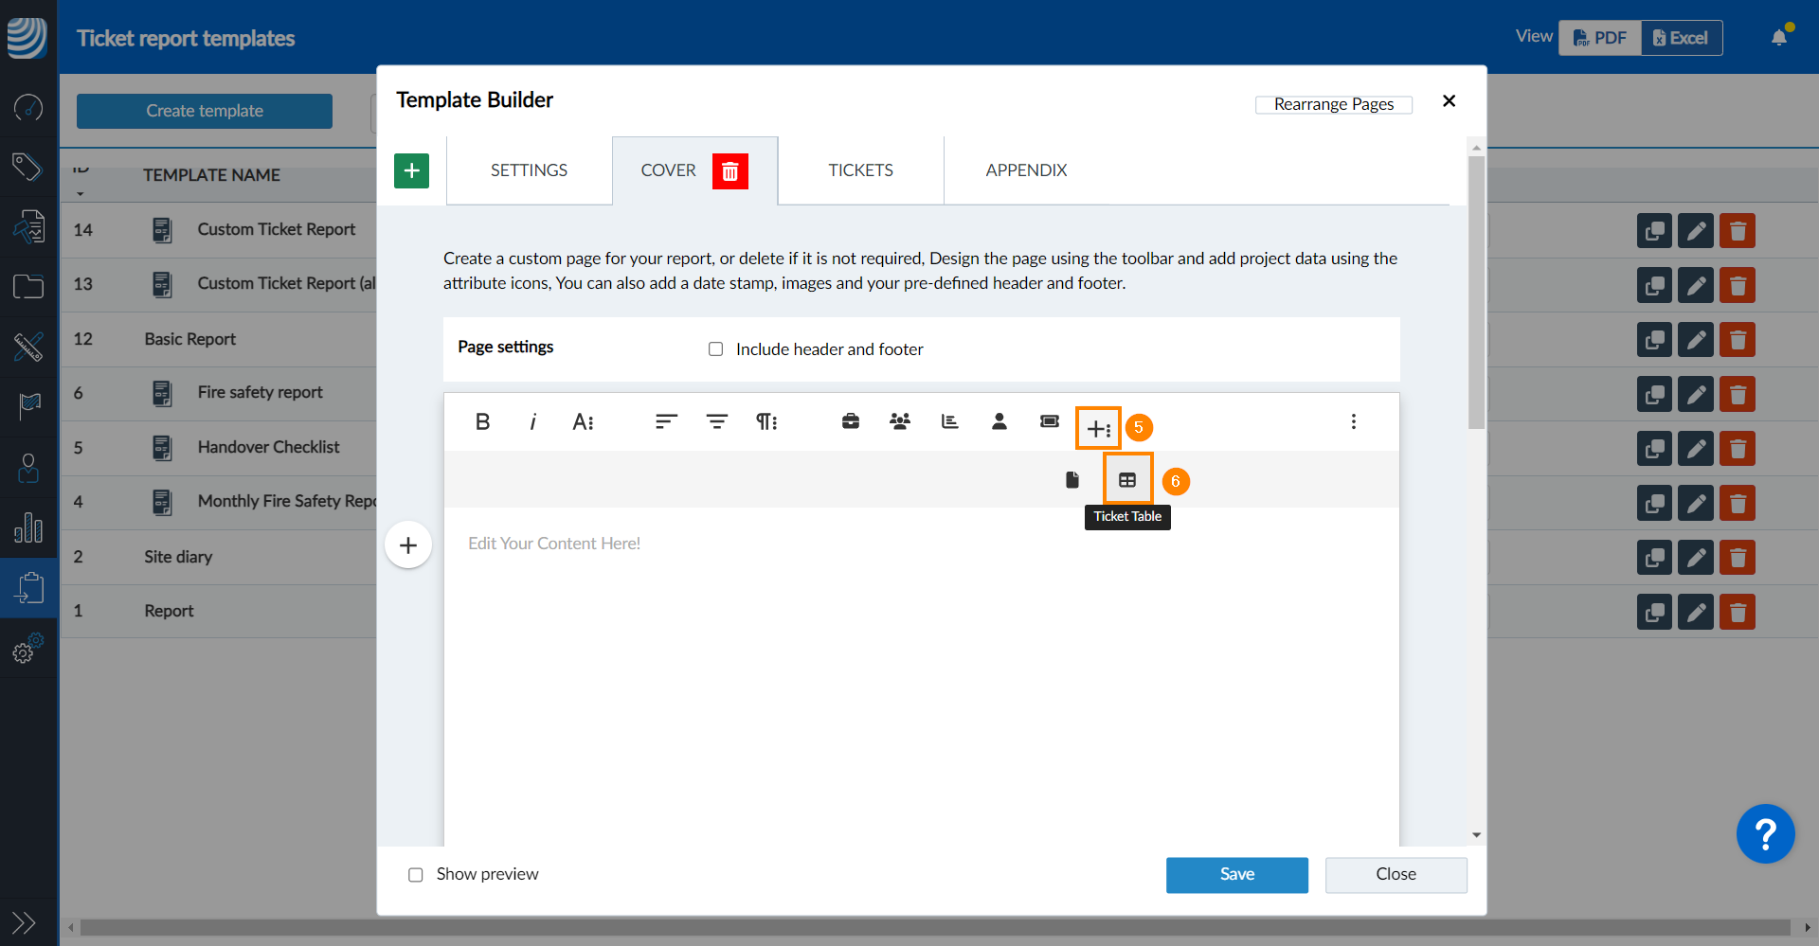Screen dimensions: 1819x946
Task: Click the briefcase project attribute icon
Action: pyautogui.click(x=850, y=422)
